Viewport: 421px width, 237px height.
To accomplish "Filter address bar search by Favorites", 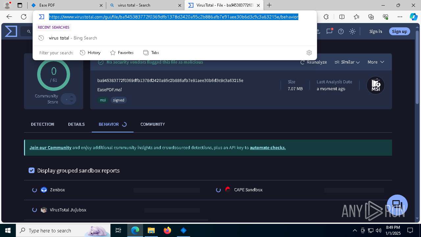I will [122, 53].
